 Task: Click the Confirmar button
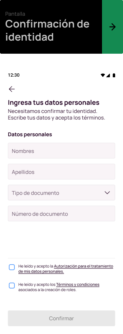[x=62, y=318]
